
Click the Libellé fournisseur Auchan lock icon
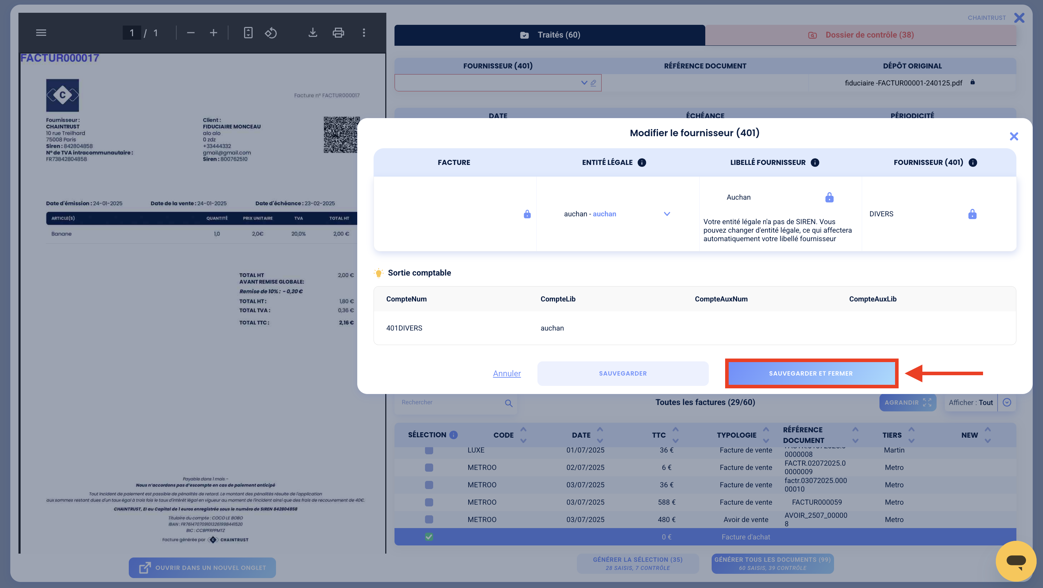pyautogui.click(x=829, y=198)
